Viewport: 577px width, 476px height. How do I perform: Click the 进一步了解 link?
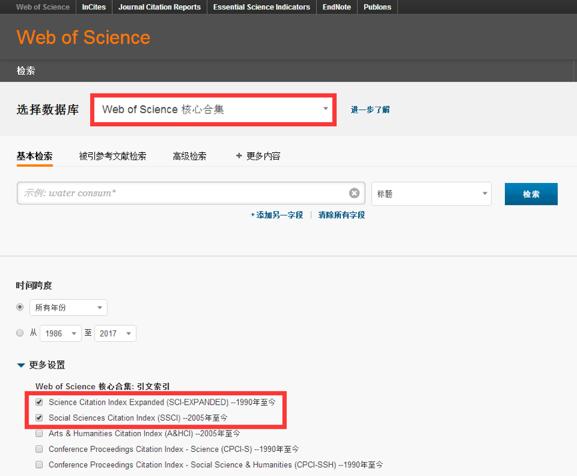[370, 109]
